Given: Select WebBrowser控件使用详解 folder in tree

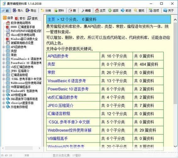Looking at the screenshot, I should pyautogui.click(x=26, y=83).
